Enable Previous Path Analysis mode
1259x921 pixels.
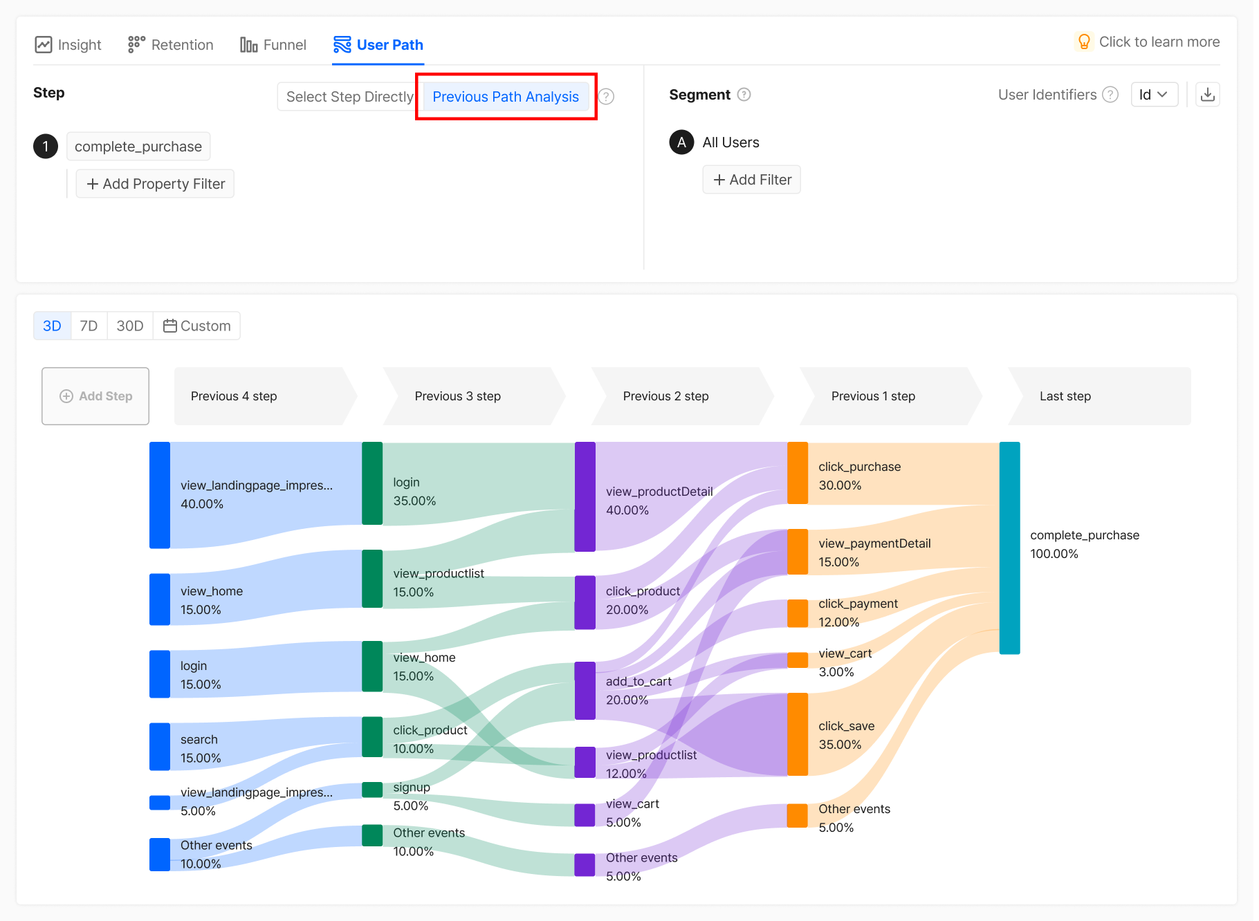click(505, 97)
